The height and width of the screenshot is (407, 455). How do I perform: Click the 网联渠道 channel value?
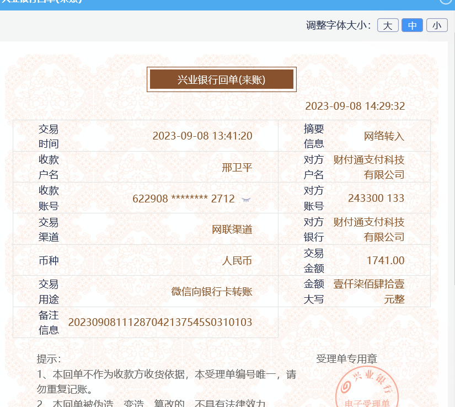click(232, 229)
